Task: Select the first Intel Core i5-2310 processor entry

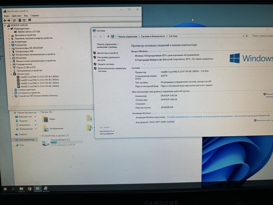Action: [x=40, y=77]
